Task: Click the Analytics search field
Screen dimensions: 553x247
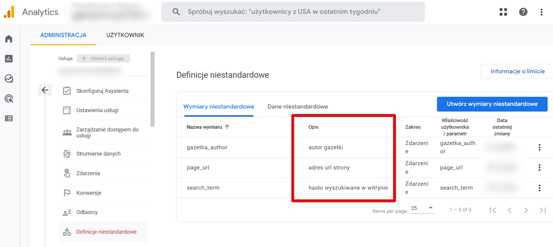Action: pyautogui.click(x=293, y=12)
